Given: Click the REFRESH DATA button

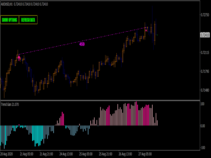Looking at the screenshot, I should tap(28, 20).
